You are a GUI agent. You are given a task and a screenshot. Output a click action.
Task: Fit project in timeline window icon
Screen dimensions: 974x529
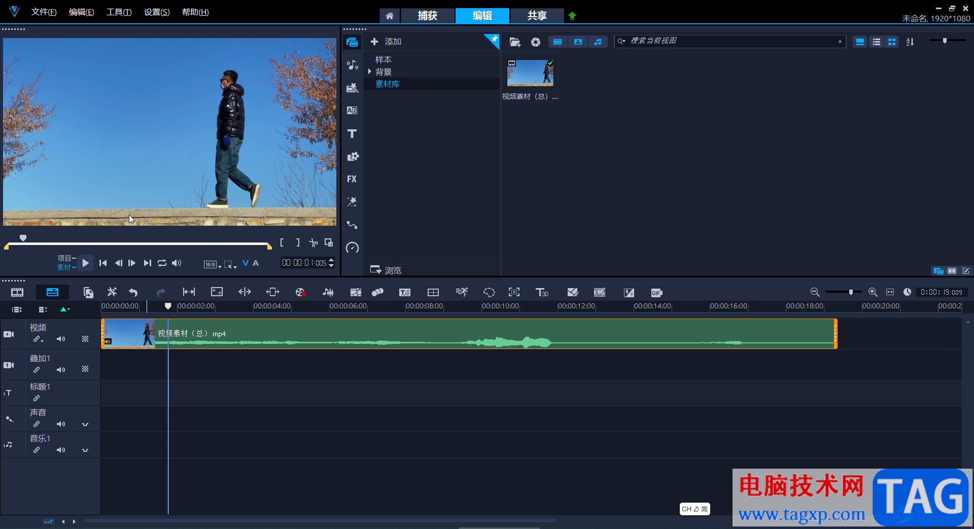[x=890, y=292]
